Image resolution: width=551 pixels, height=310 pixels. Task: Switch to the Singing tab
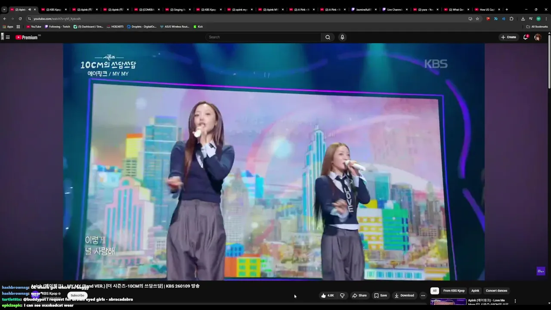click(177, 9)
